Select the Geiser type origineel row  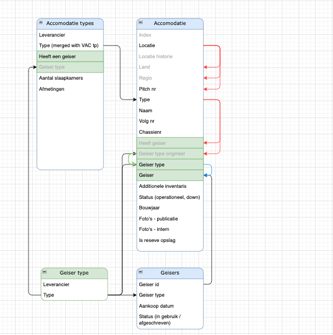tap(170, 154)
